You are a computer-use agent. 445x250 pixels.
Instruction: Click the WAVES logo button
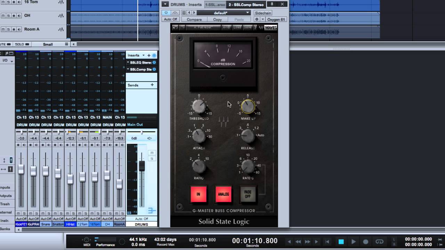click(270, 27)
